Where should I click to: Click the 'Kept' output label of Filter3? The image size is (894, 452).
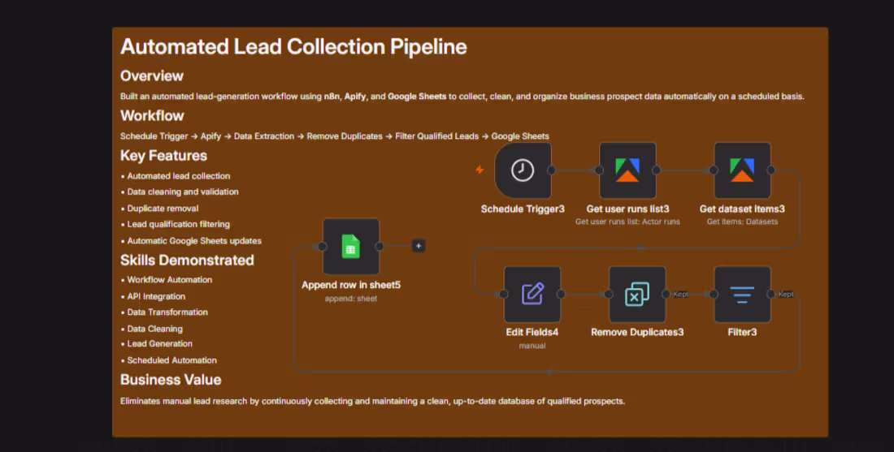pyautogui.click(x=786, y=295)
